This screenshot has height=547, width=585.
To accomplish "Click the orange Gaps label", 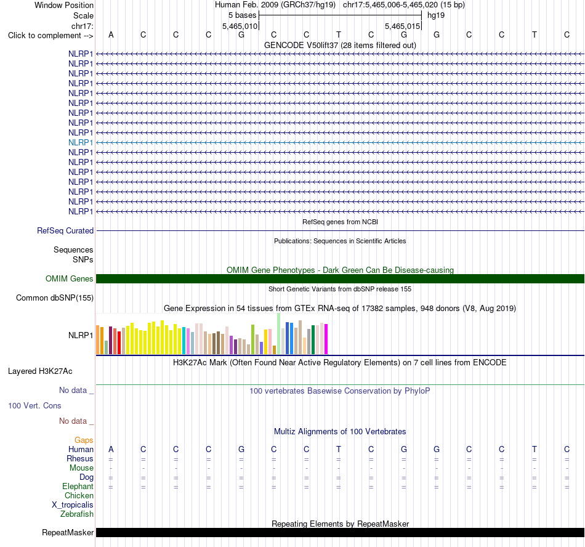I will pos(84,440).
